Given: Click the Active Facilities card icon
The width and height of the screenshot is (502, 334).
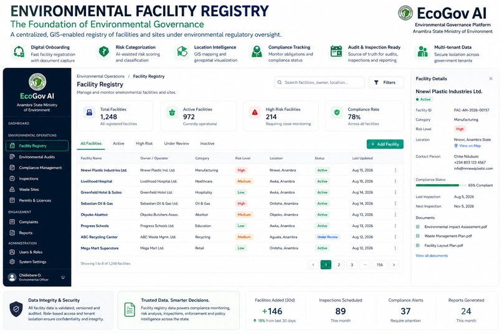Looking at the screenshot, I should [x=172, y=113].
